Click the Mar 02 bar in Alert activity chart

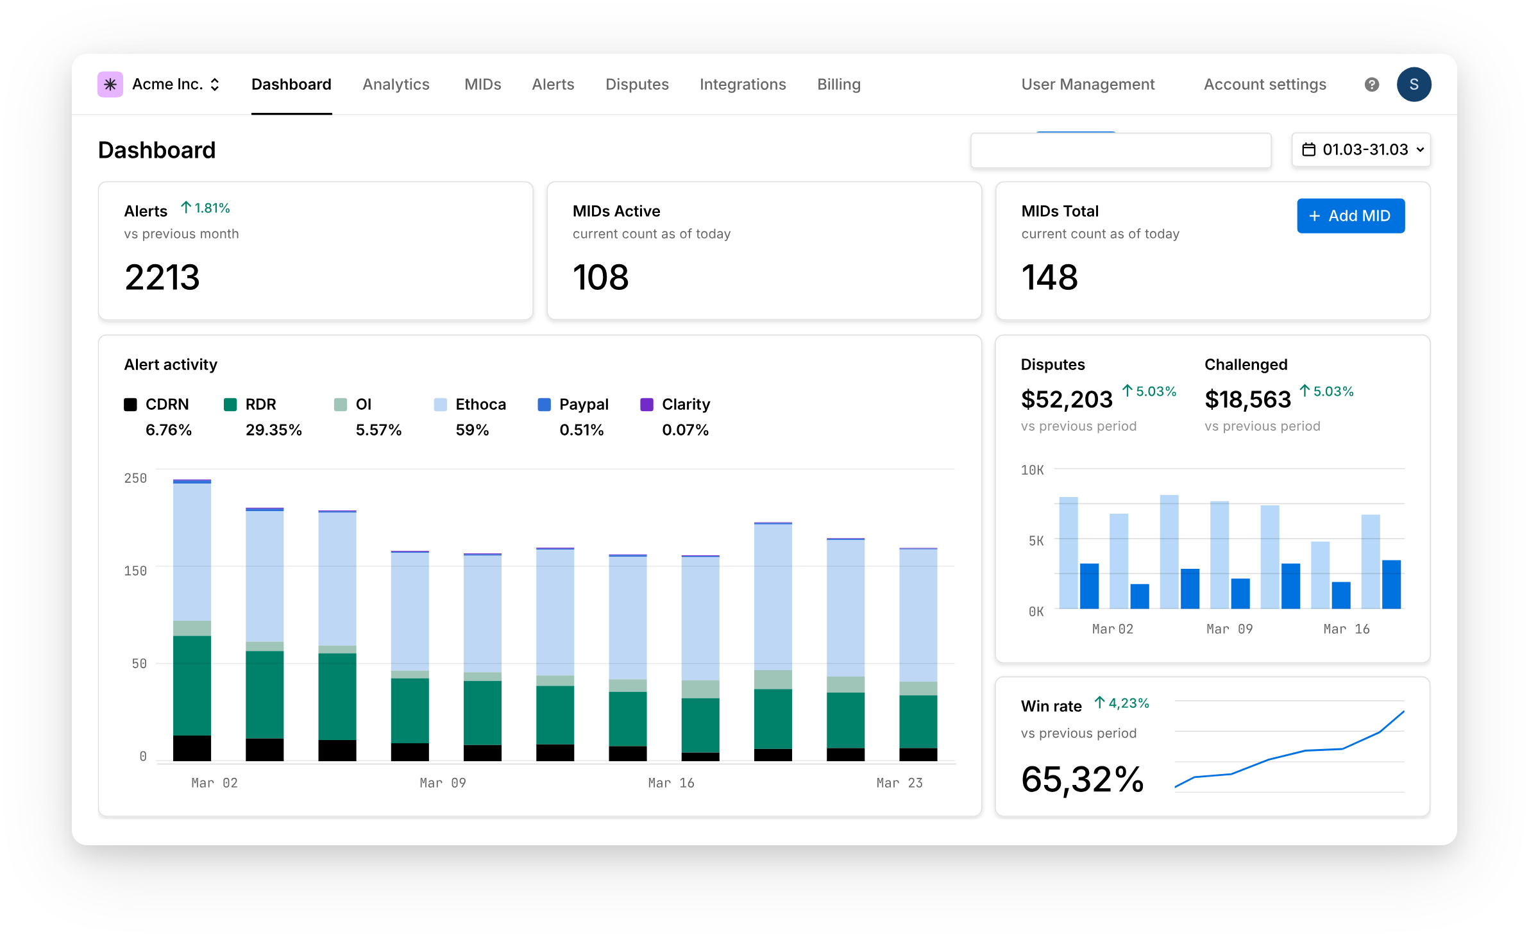click(x=192, y=620)
